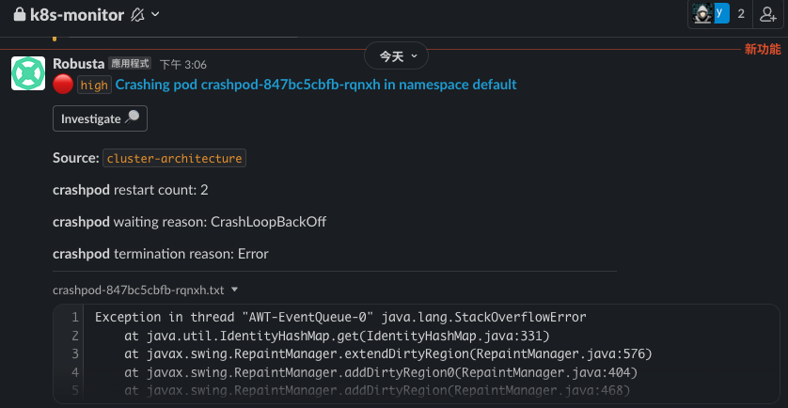The image size is (788, 408).
Task: Open member avatars list in header
Action: click(x=711, y=14)
